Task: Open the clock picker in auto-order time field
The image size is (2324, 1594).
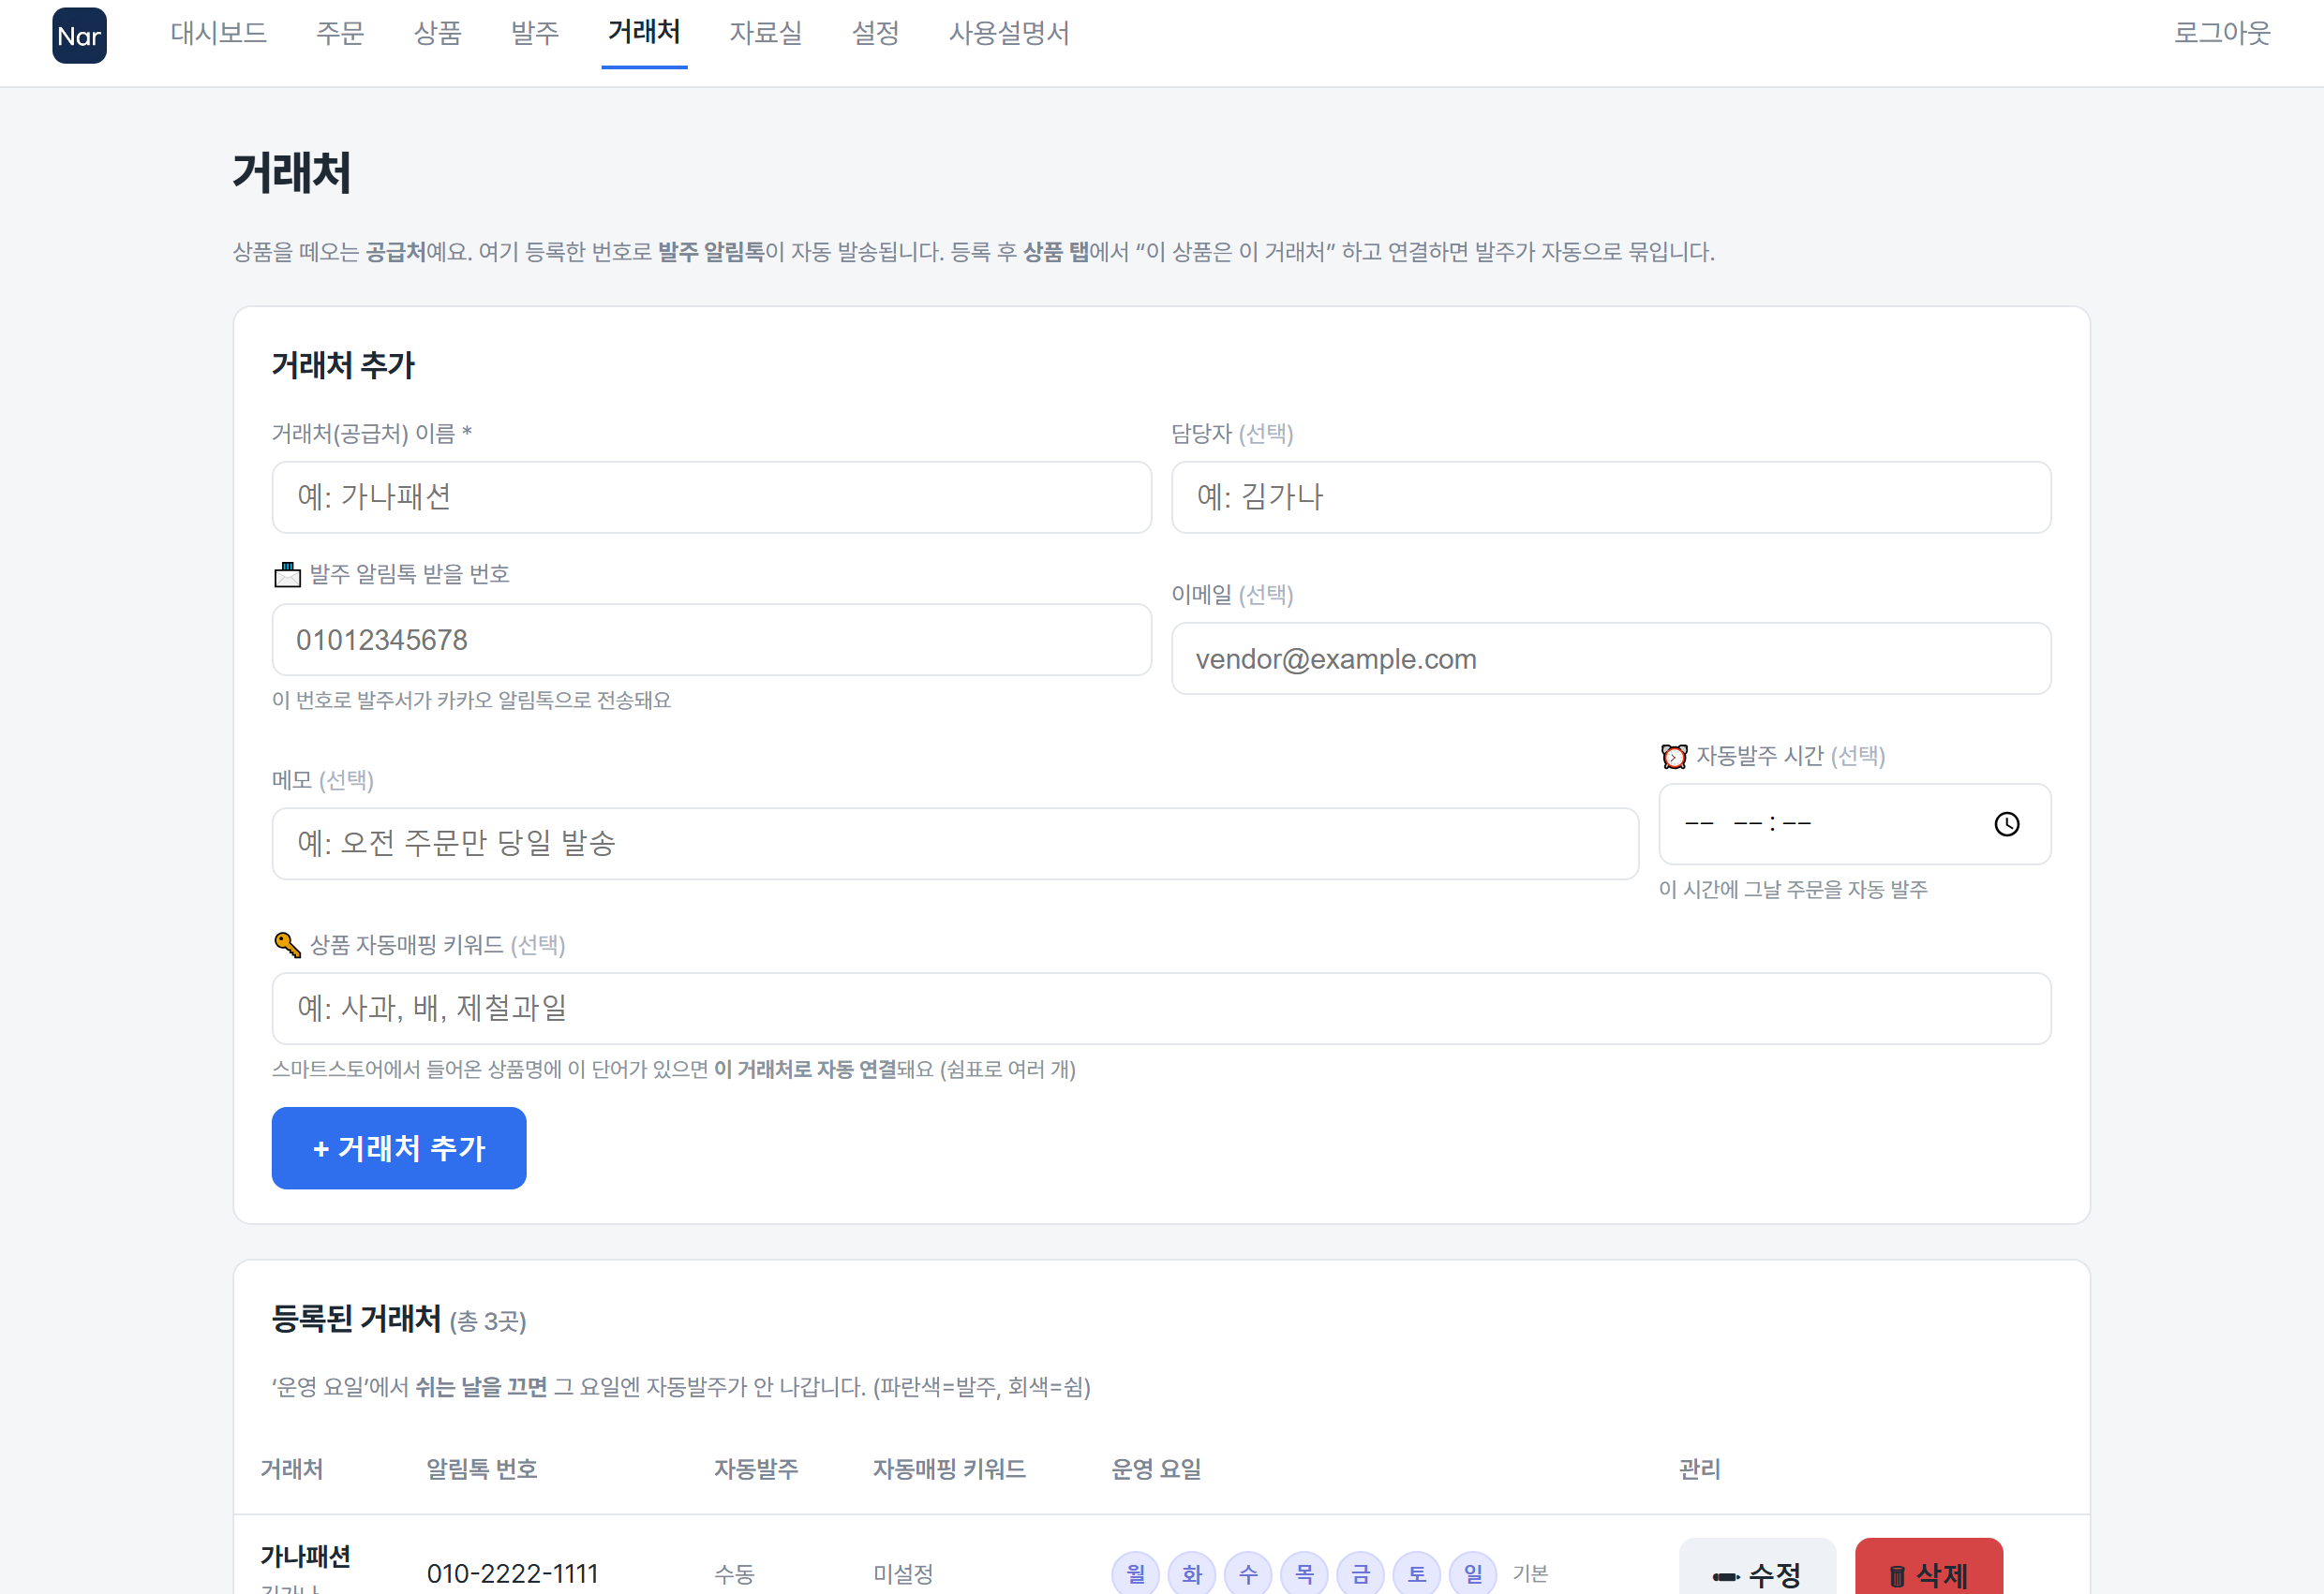Action: pos(2006,824)
